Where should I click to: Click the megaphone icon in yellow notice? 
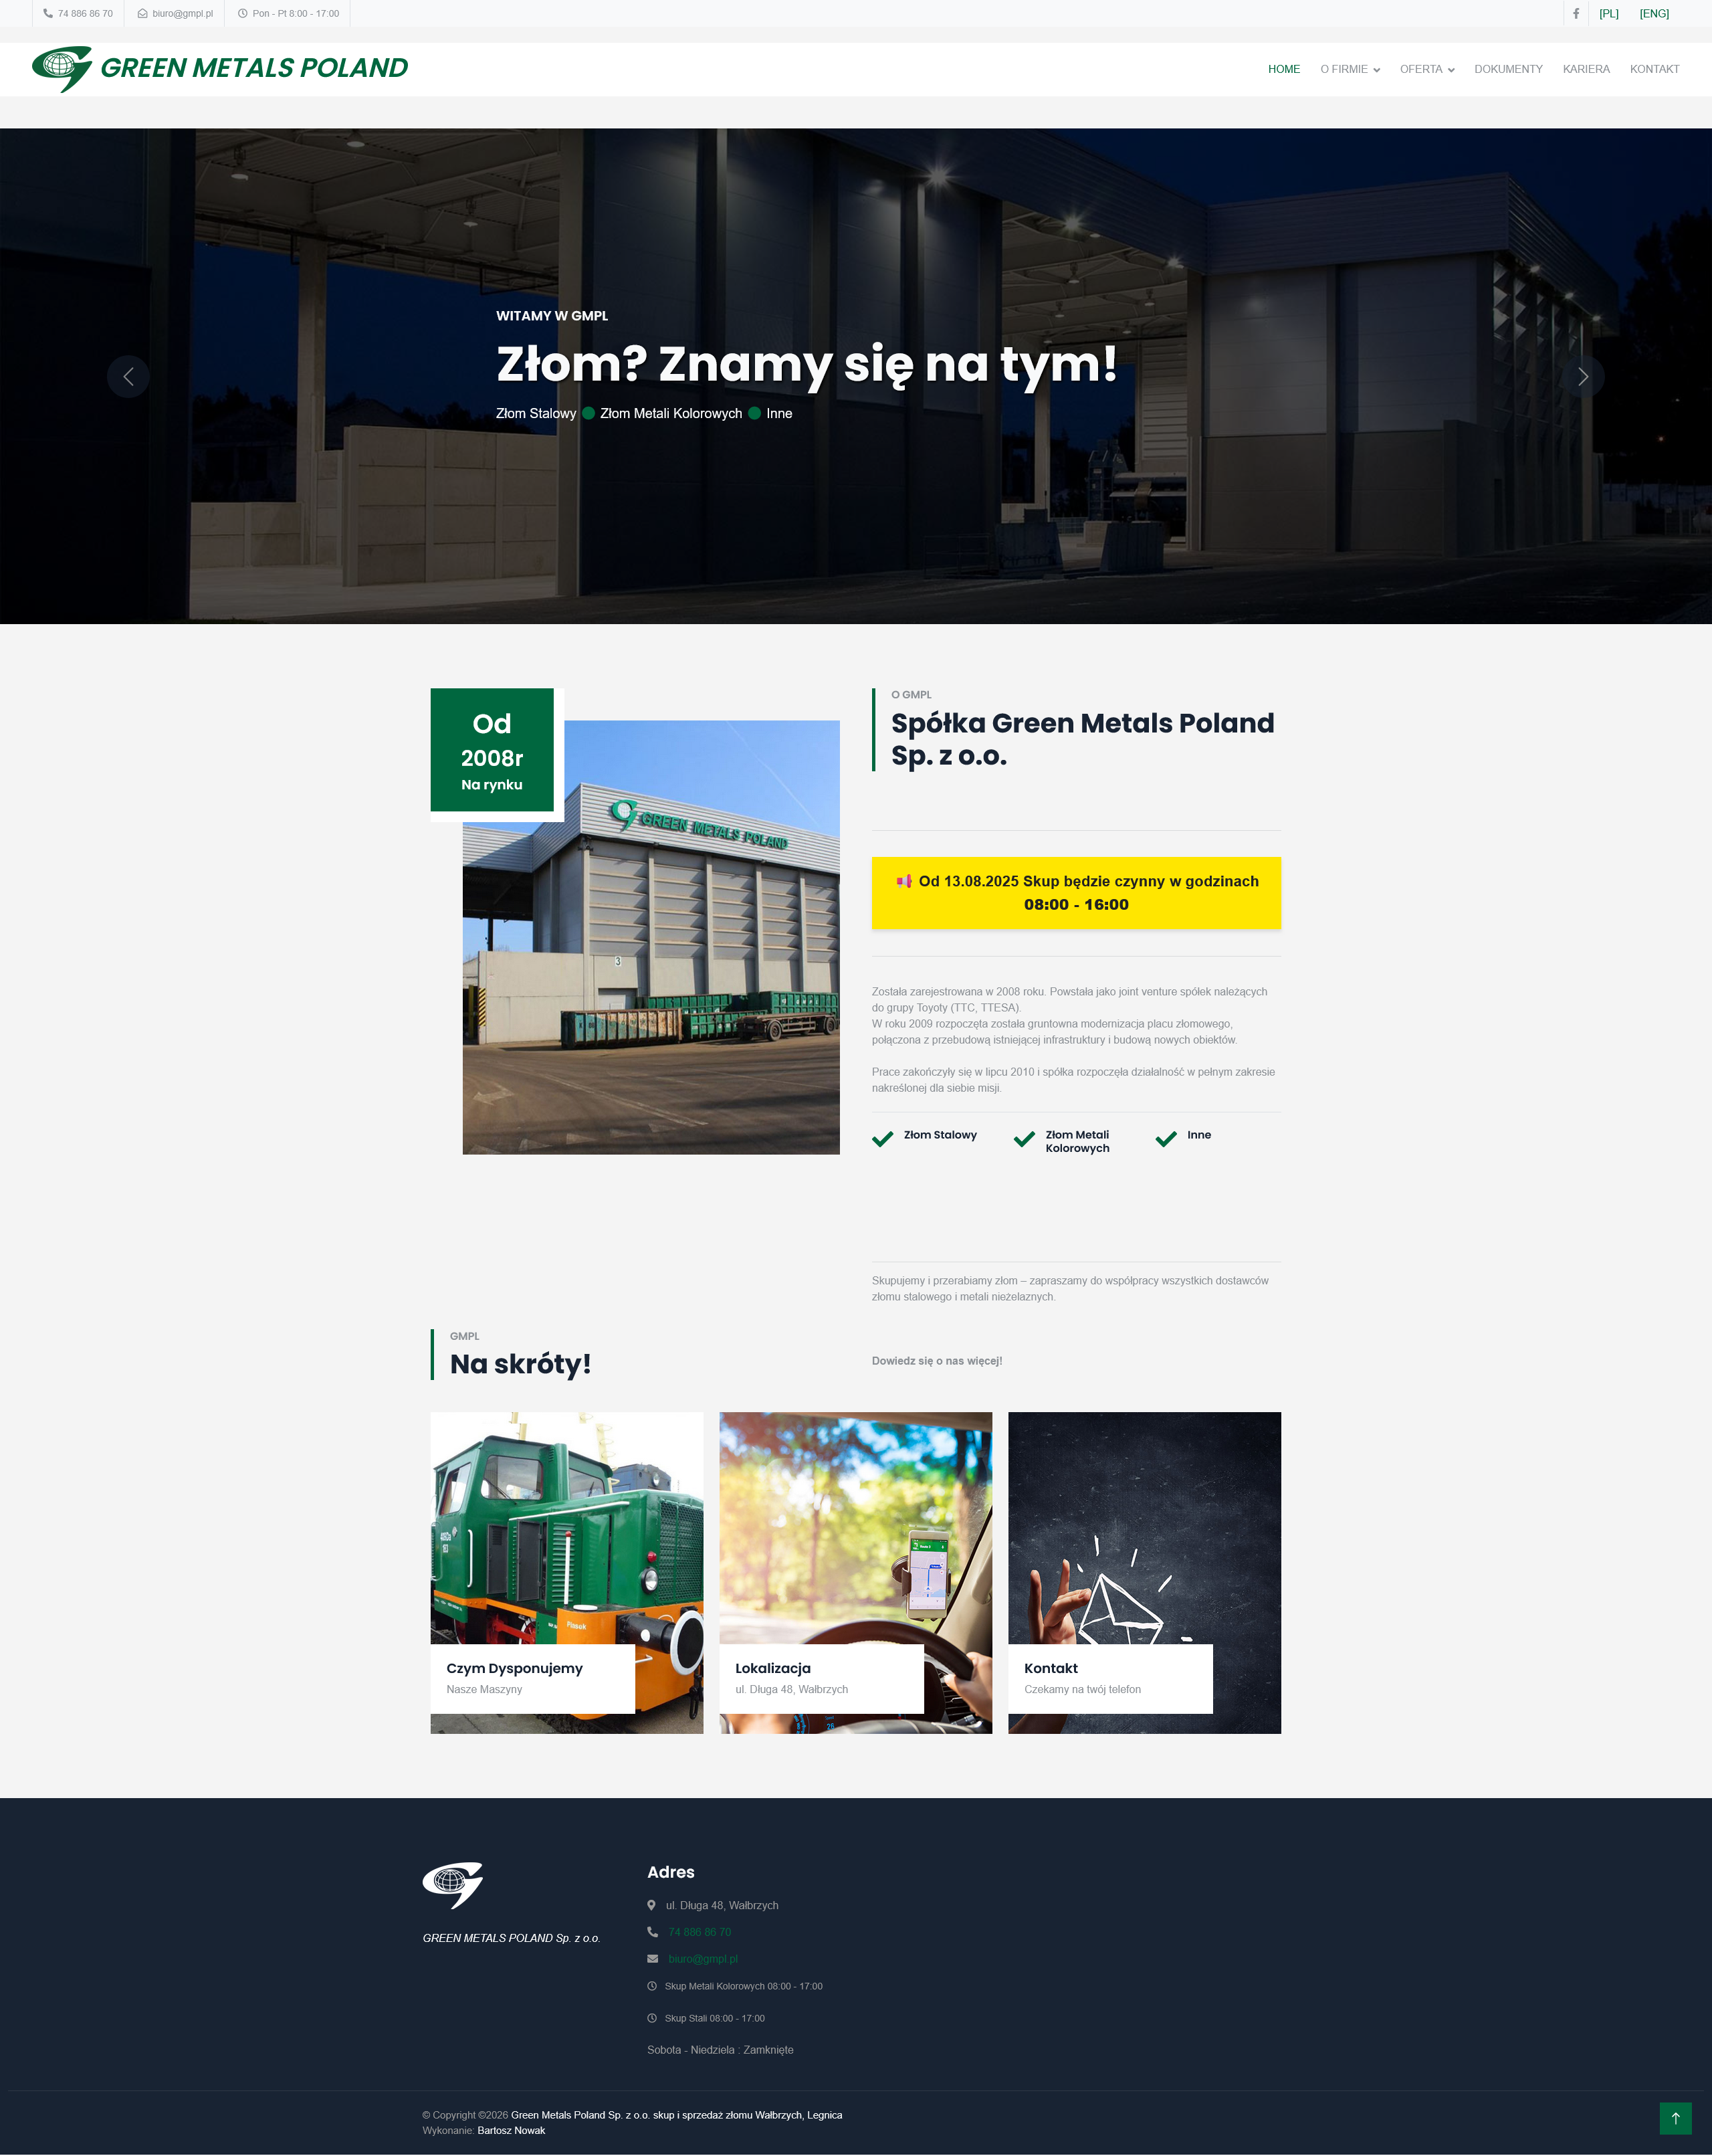click(904, 881)
